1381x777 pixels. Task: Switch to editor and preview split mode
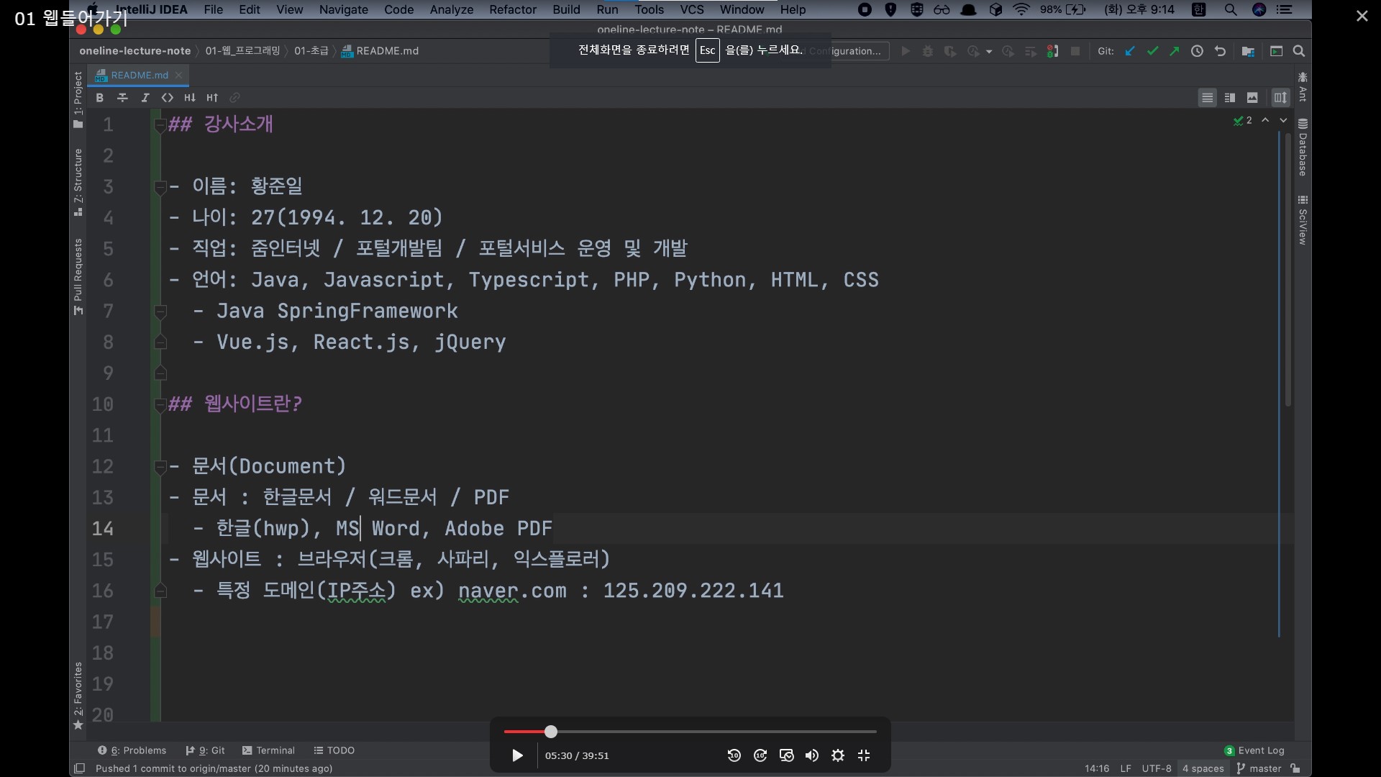(x=1230, y=98)
